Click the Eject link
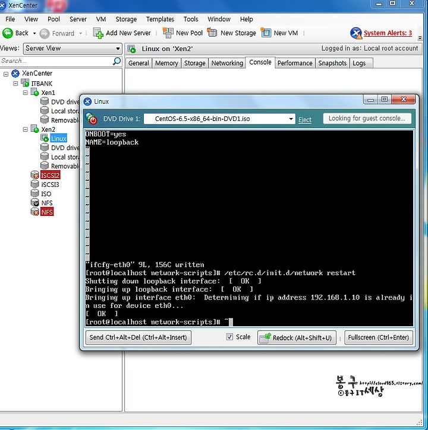This screenshot has width=428, height=430. (x=305, y=120)
